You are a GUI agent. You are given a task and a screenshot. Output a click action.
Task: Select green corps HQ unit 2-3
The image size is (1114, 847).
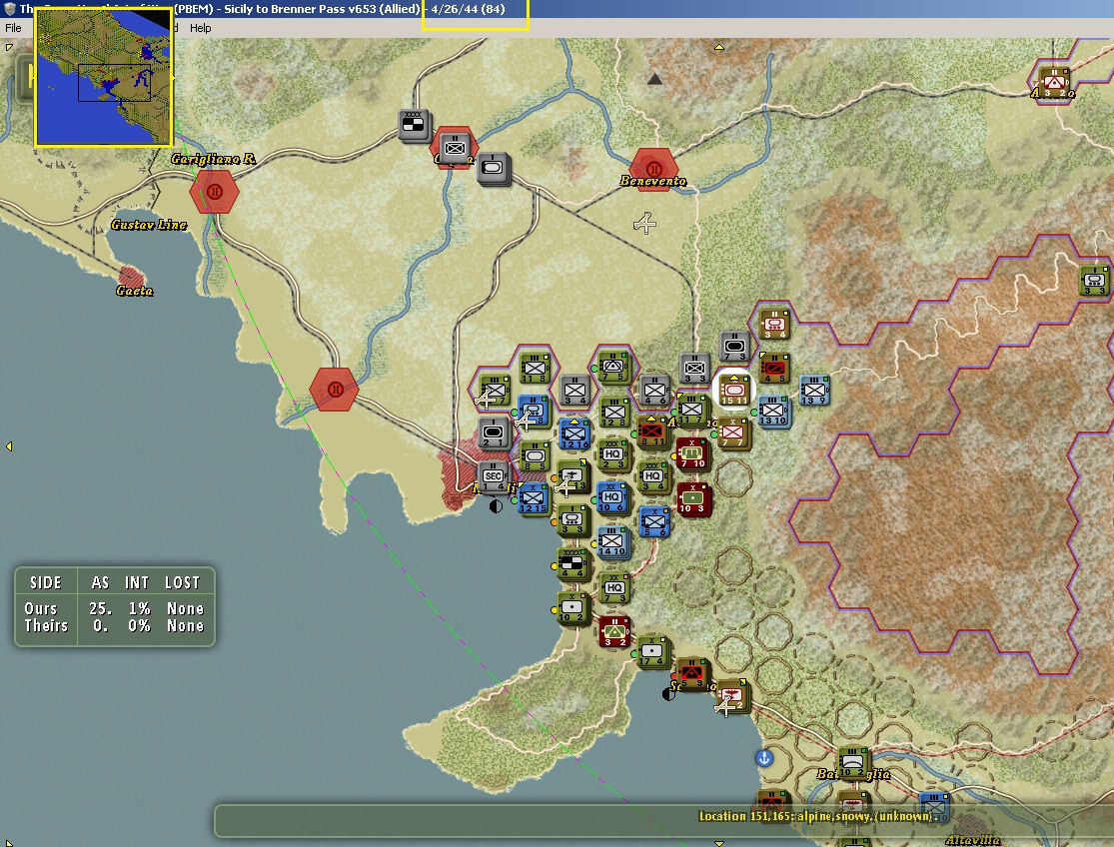coord(613,454)
